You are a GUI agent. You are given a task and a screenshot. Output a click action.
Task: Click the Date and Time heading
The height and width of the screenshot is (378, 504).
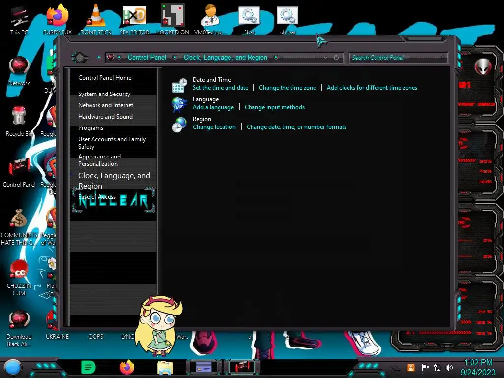tap(212, 79)
